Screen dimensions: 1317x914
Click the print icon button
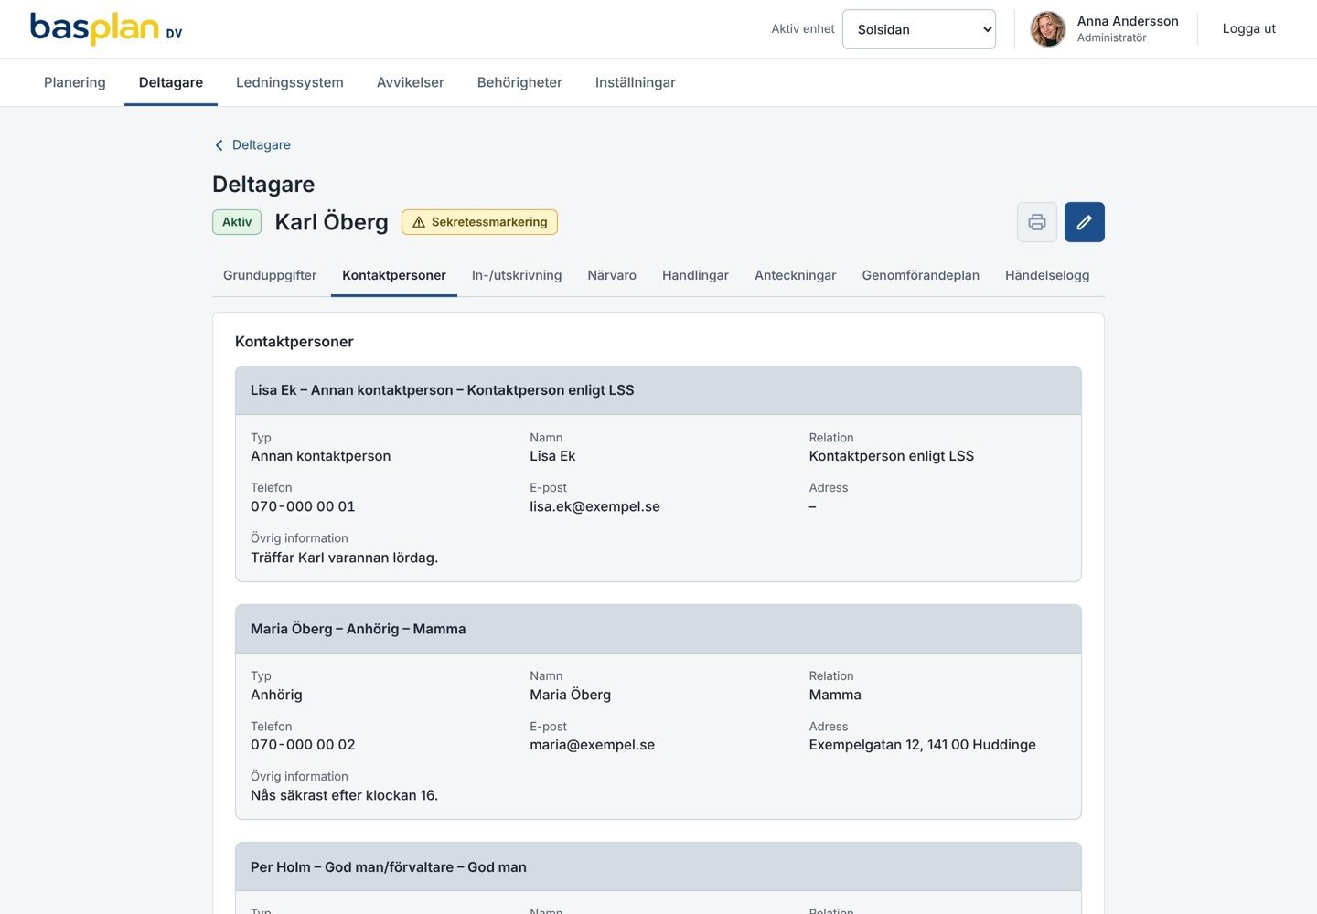coord(1037,222)
